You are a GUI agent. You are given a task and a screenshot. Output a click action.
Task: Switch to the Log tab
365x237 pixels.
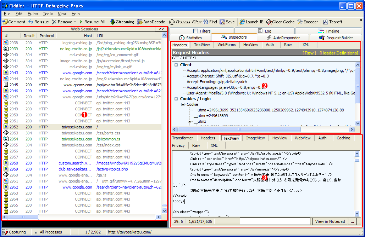pos(265,31)
